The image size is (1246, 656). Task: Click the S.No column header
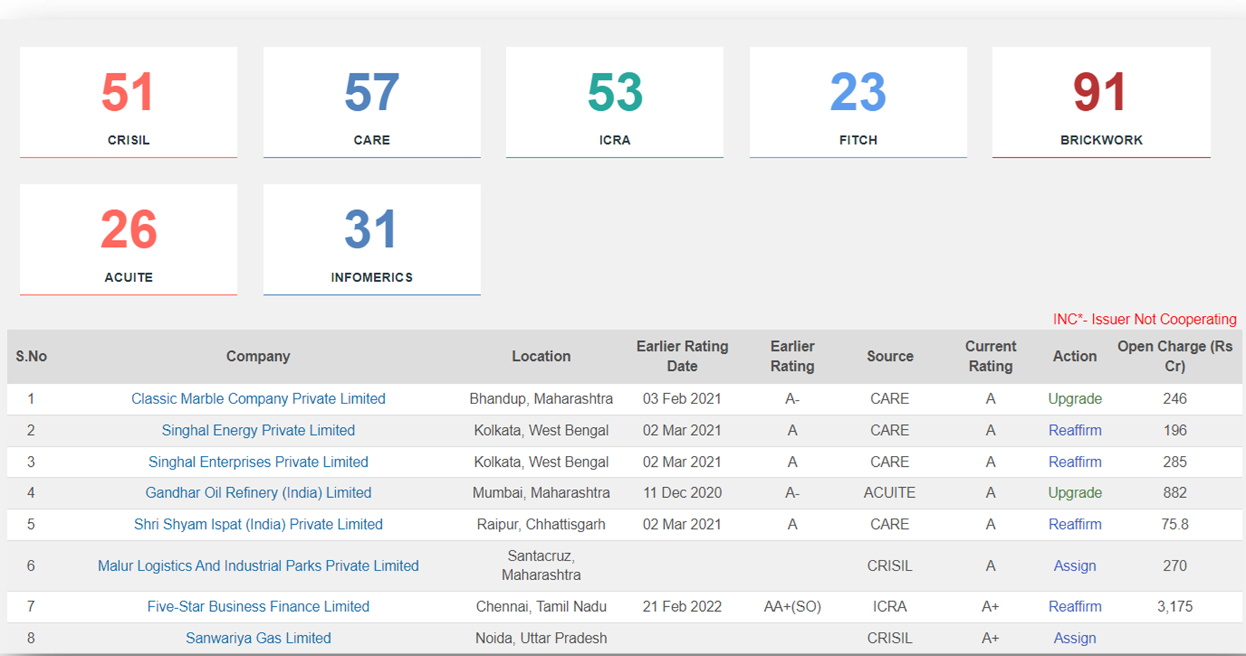pyautogui.click(x=31, y=356)
